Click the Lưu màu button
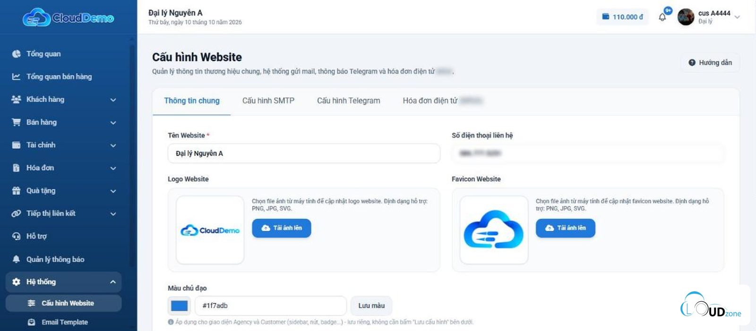The height and width of the screenshot is (331, 756). point(371,306)
